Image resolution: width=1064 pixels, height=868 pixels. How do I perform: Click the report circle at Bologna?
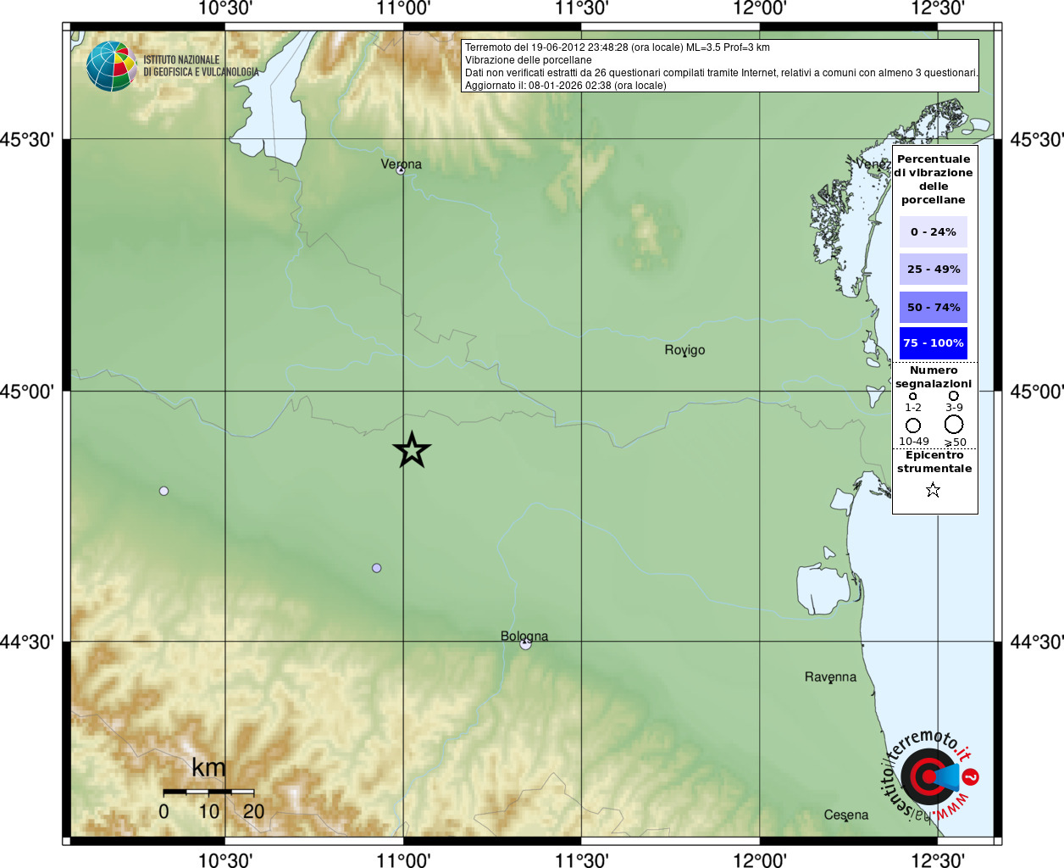click(525, 644)
